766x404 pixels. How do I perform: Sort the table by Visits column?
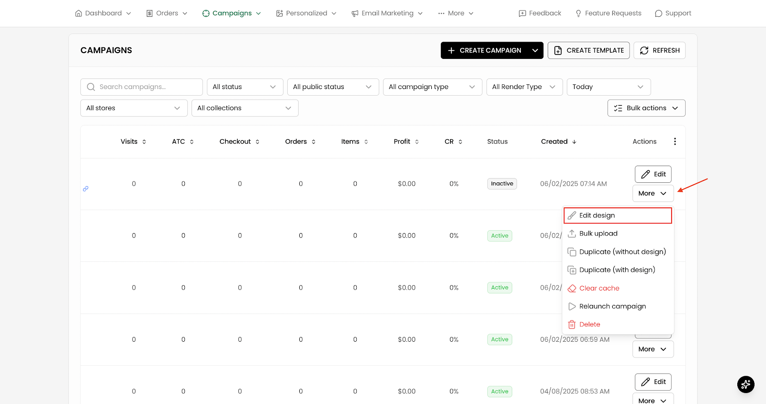(x=134, y=142)
